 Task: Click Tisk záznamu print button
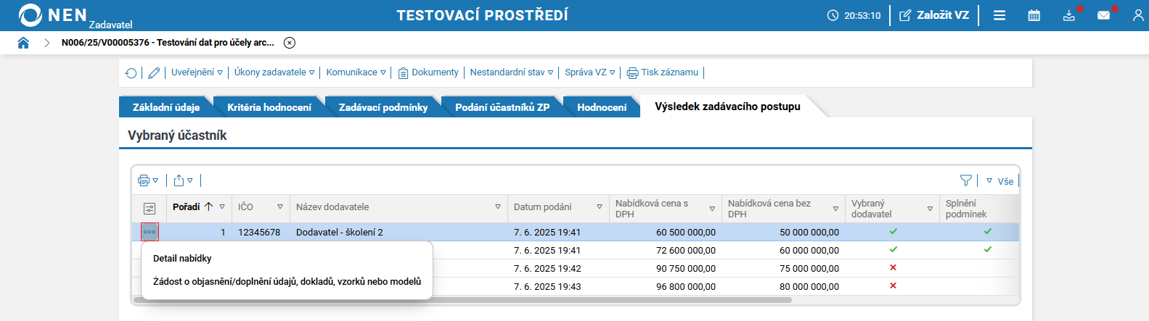pyautogui.click(x=663, y=72)
